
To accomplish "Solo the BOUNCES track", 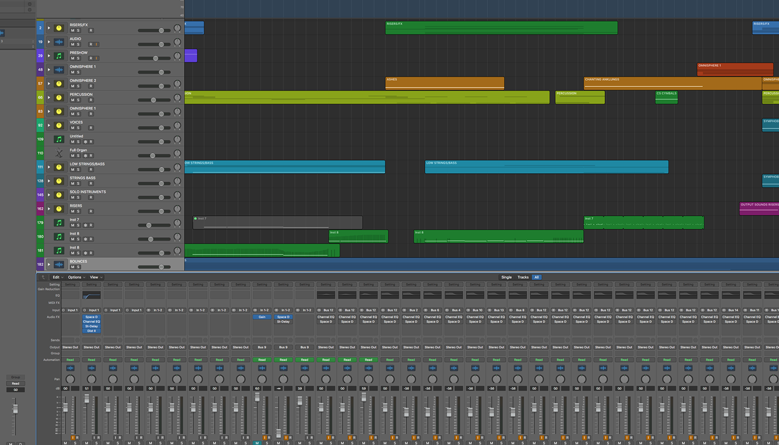I will tap(78, 267).
